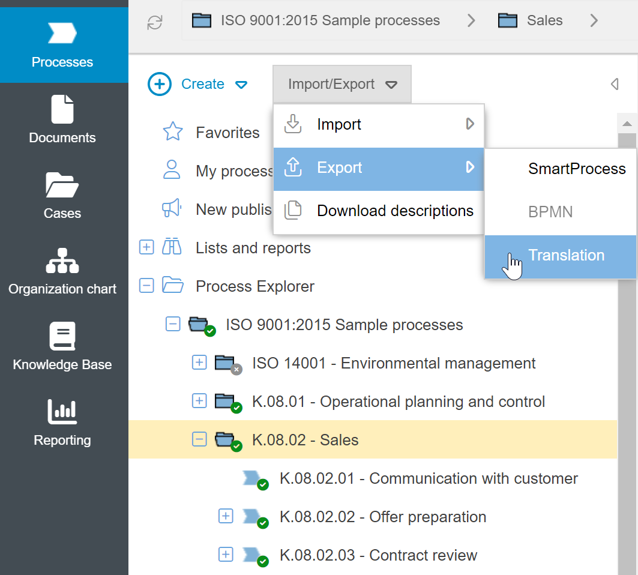This screenshot has width=638, height=575.
Task: Click the refresh icon in breadcrumb bar
Action: 155,22
